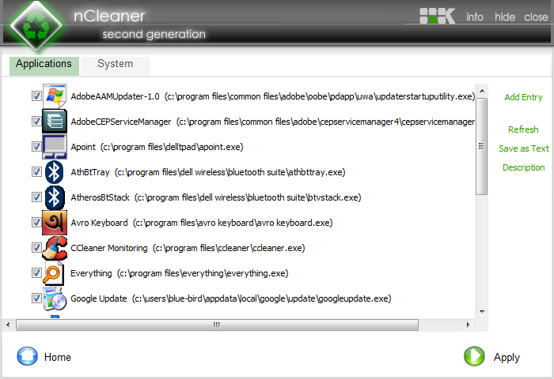Click the nCleaner green recycle logo
This screenshot has height=379, width=554.
(36, 26)
